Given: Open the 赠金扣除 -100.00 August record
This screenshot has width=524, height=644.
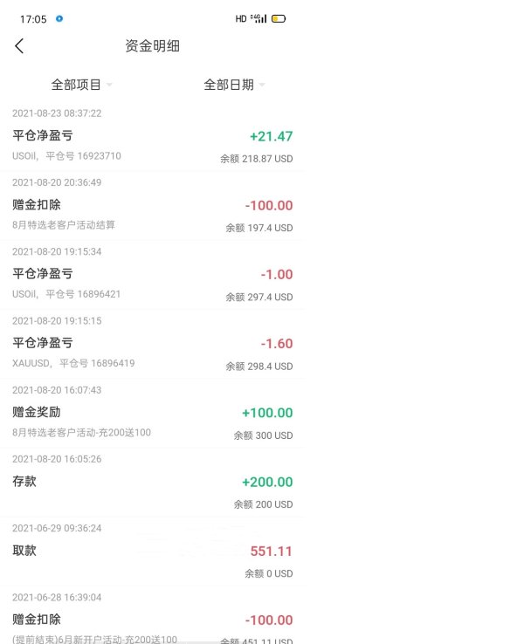Looking at the screenshot, I should pos(152,206).
